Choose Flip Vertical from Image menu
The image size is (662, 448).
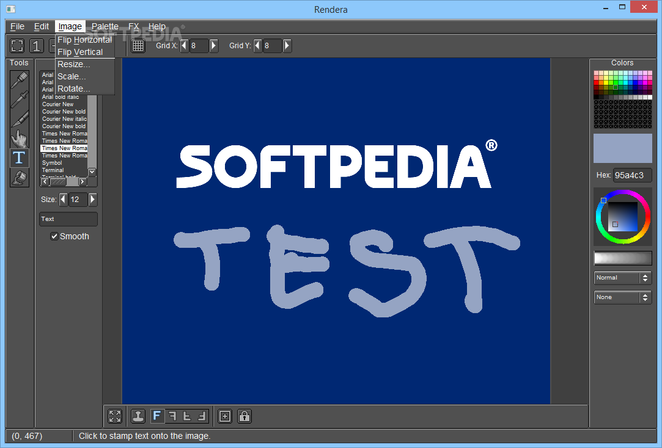click(x=85, y=52)
